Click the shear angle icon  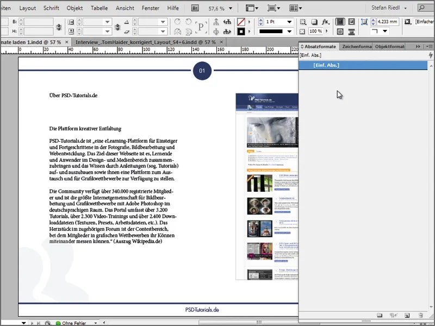pyautogui.click(x=127, y=32)
